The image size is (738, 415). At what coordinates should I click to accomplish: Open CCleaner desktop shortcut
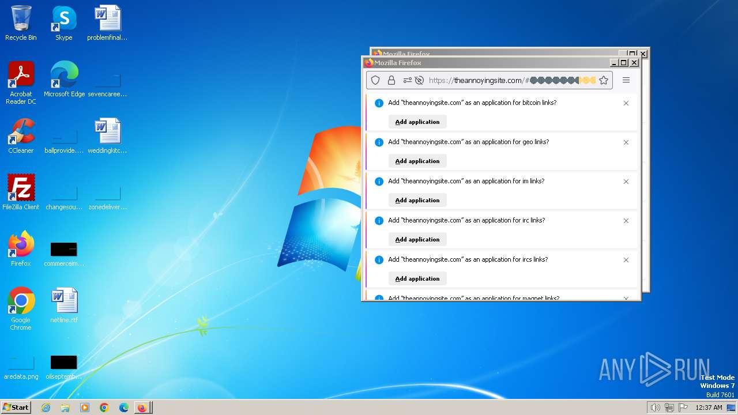pos(21,135)
